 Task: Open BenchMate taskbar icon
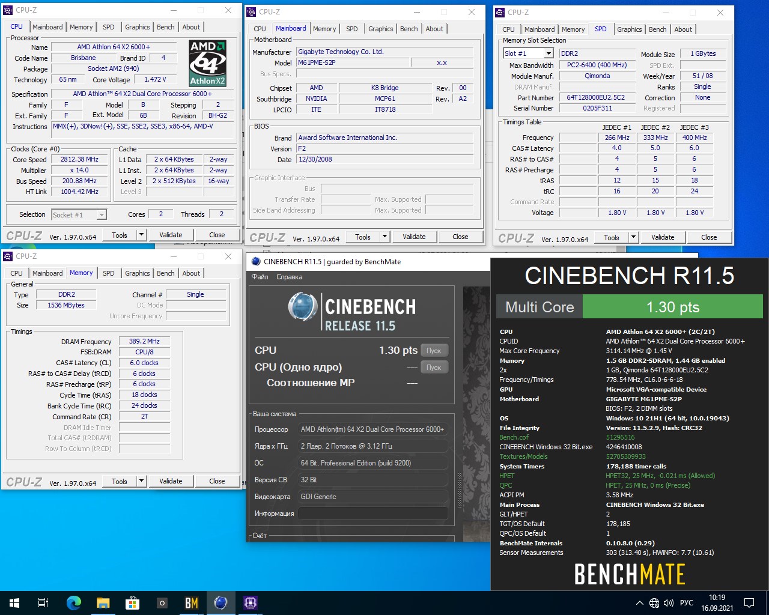(x=191, y=603)
